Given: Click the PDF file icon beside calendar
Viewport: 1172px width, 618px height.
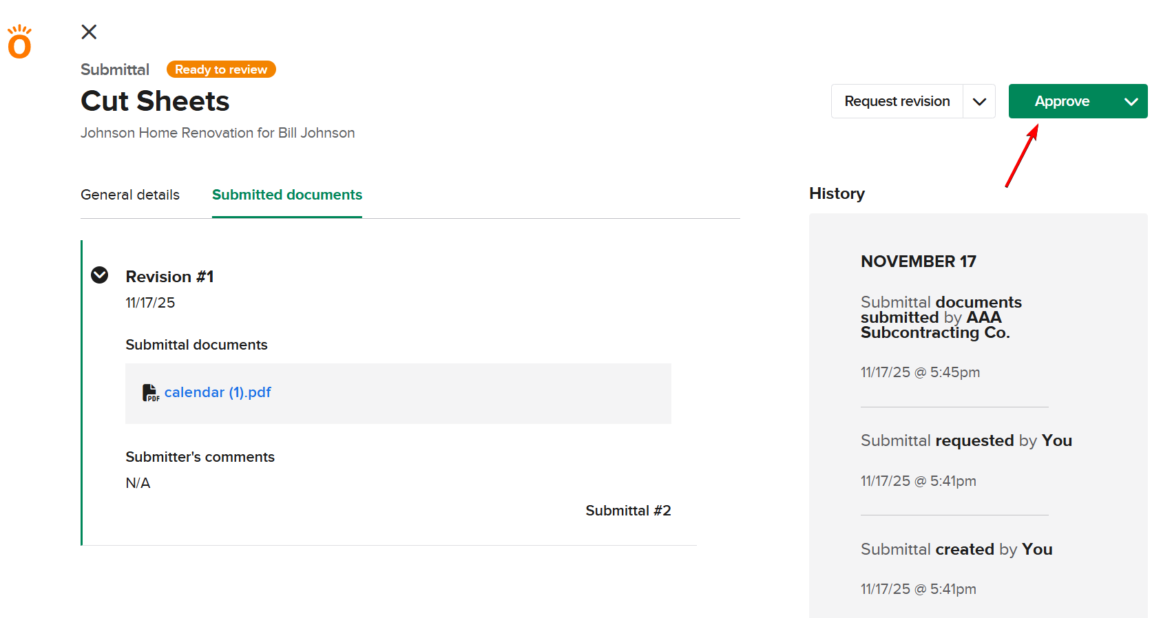Looking at the screenshot, I should 150,392.
